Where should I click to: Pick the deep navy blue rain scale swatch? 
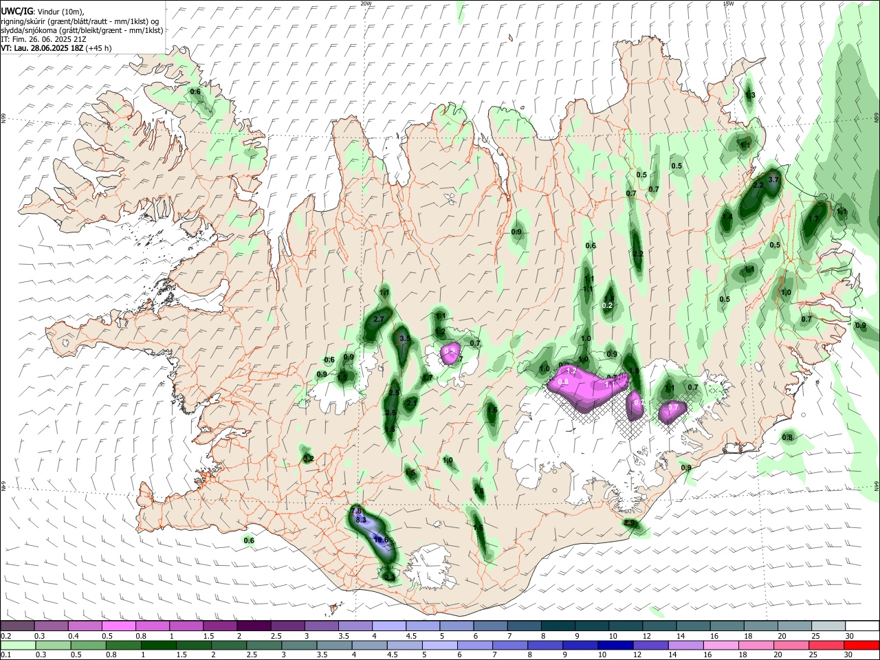click(614, 645)
